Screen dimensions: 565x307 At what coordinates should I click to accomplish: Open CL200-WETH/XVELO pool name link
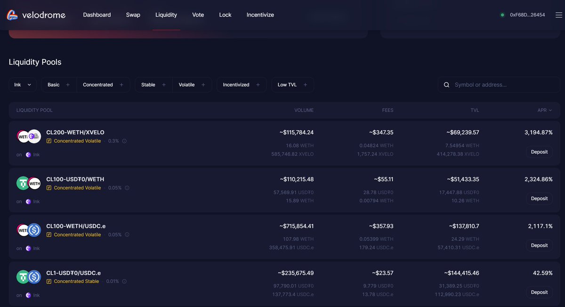click(75, 133)
